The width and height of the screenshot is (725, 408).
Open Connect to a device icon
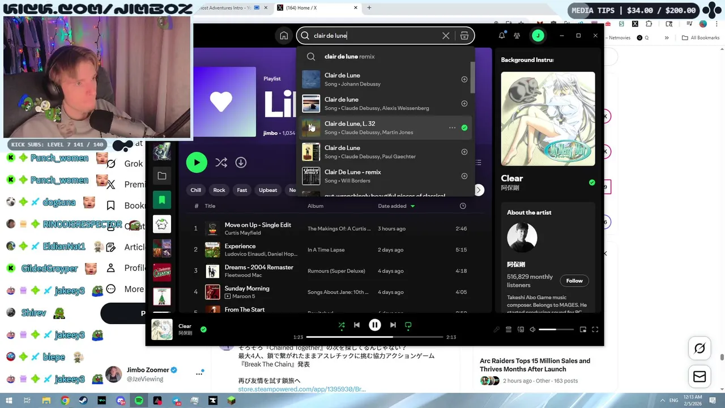(521, 329)
